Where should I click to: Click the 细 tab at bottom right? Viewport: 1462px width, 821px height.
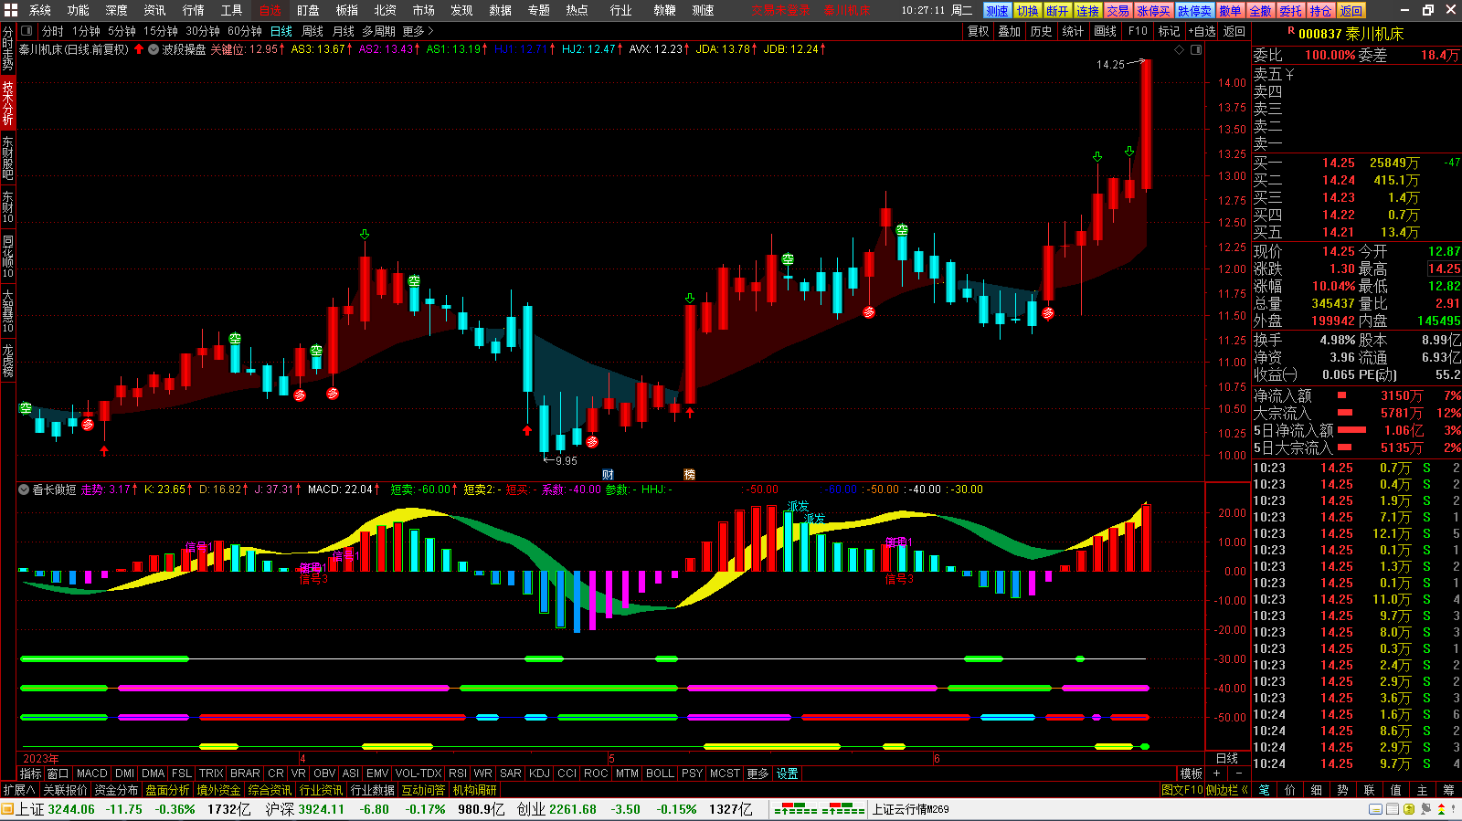[x=1317, y=790]
